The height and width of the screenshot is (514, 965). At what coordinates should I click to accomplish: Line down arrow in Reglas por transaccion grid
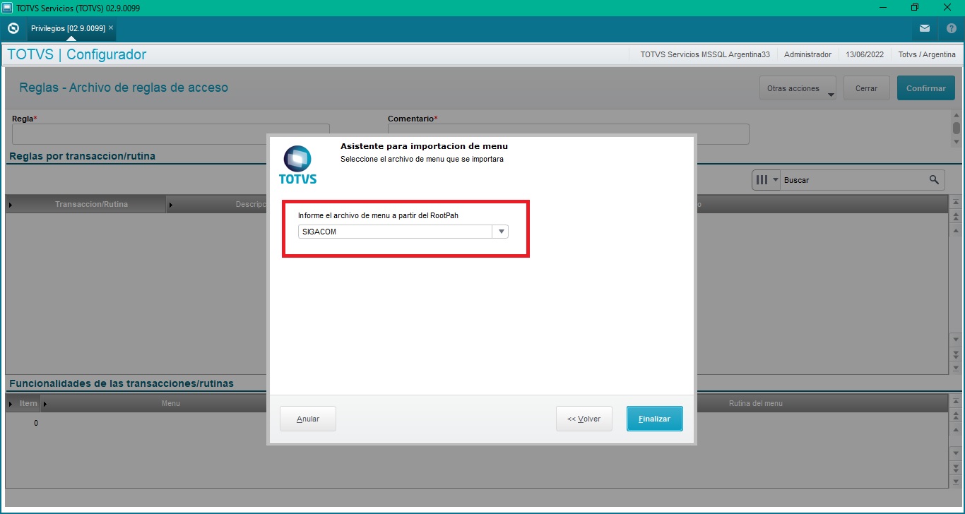point(956,340)
